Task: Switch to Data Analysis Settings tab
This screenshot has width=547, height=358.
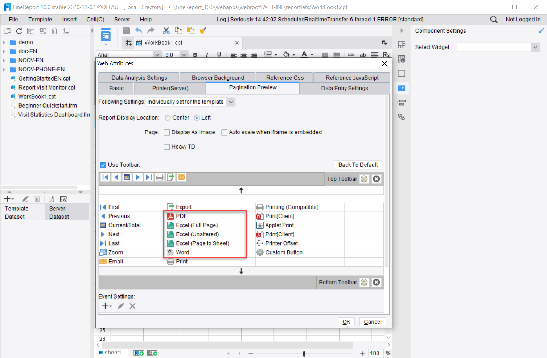Action: [139, 78]
